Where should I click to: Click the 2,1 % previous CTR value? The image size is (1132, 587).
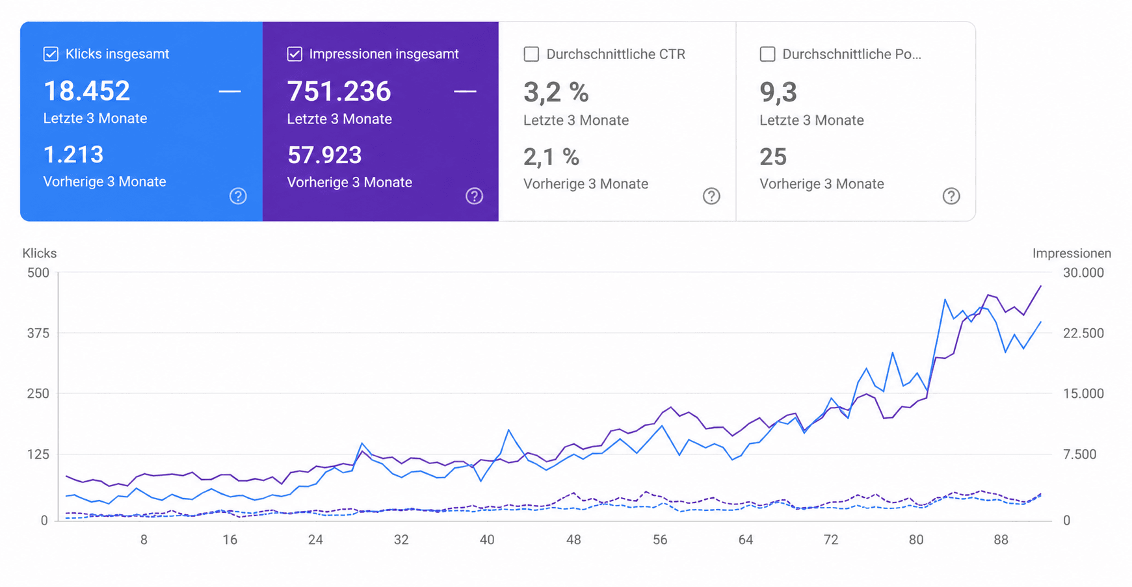point(551,157)
